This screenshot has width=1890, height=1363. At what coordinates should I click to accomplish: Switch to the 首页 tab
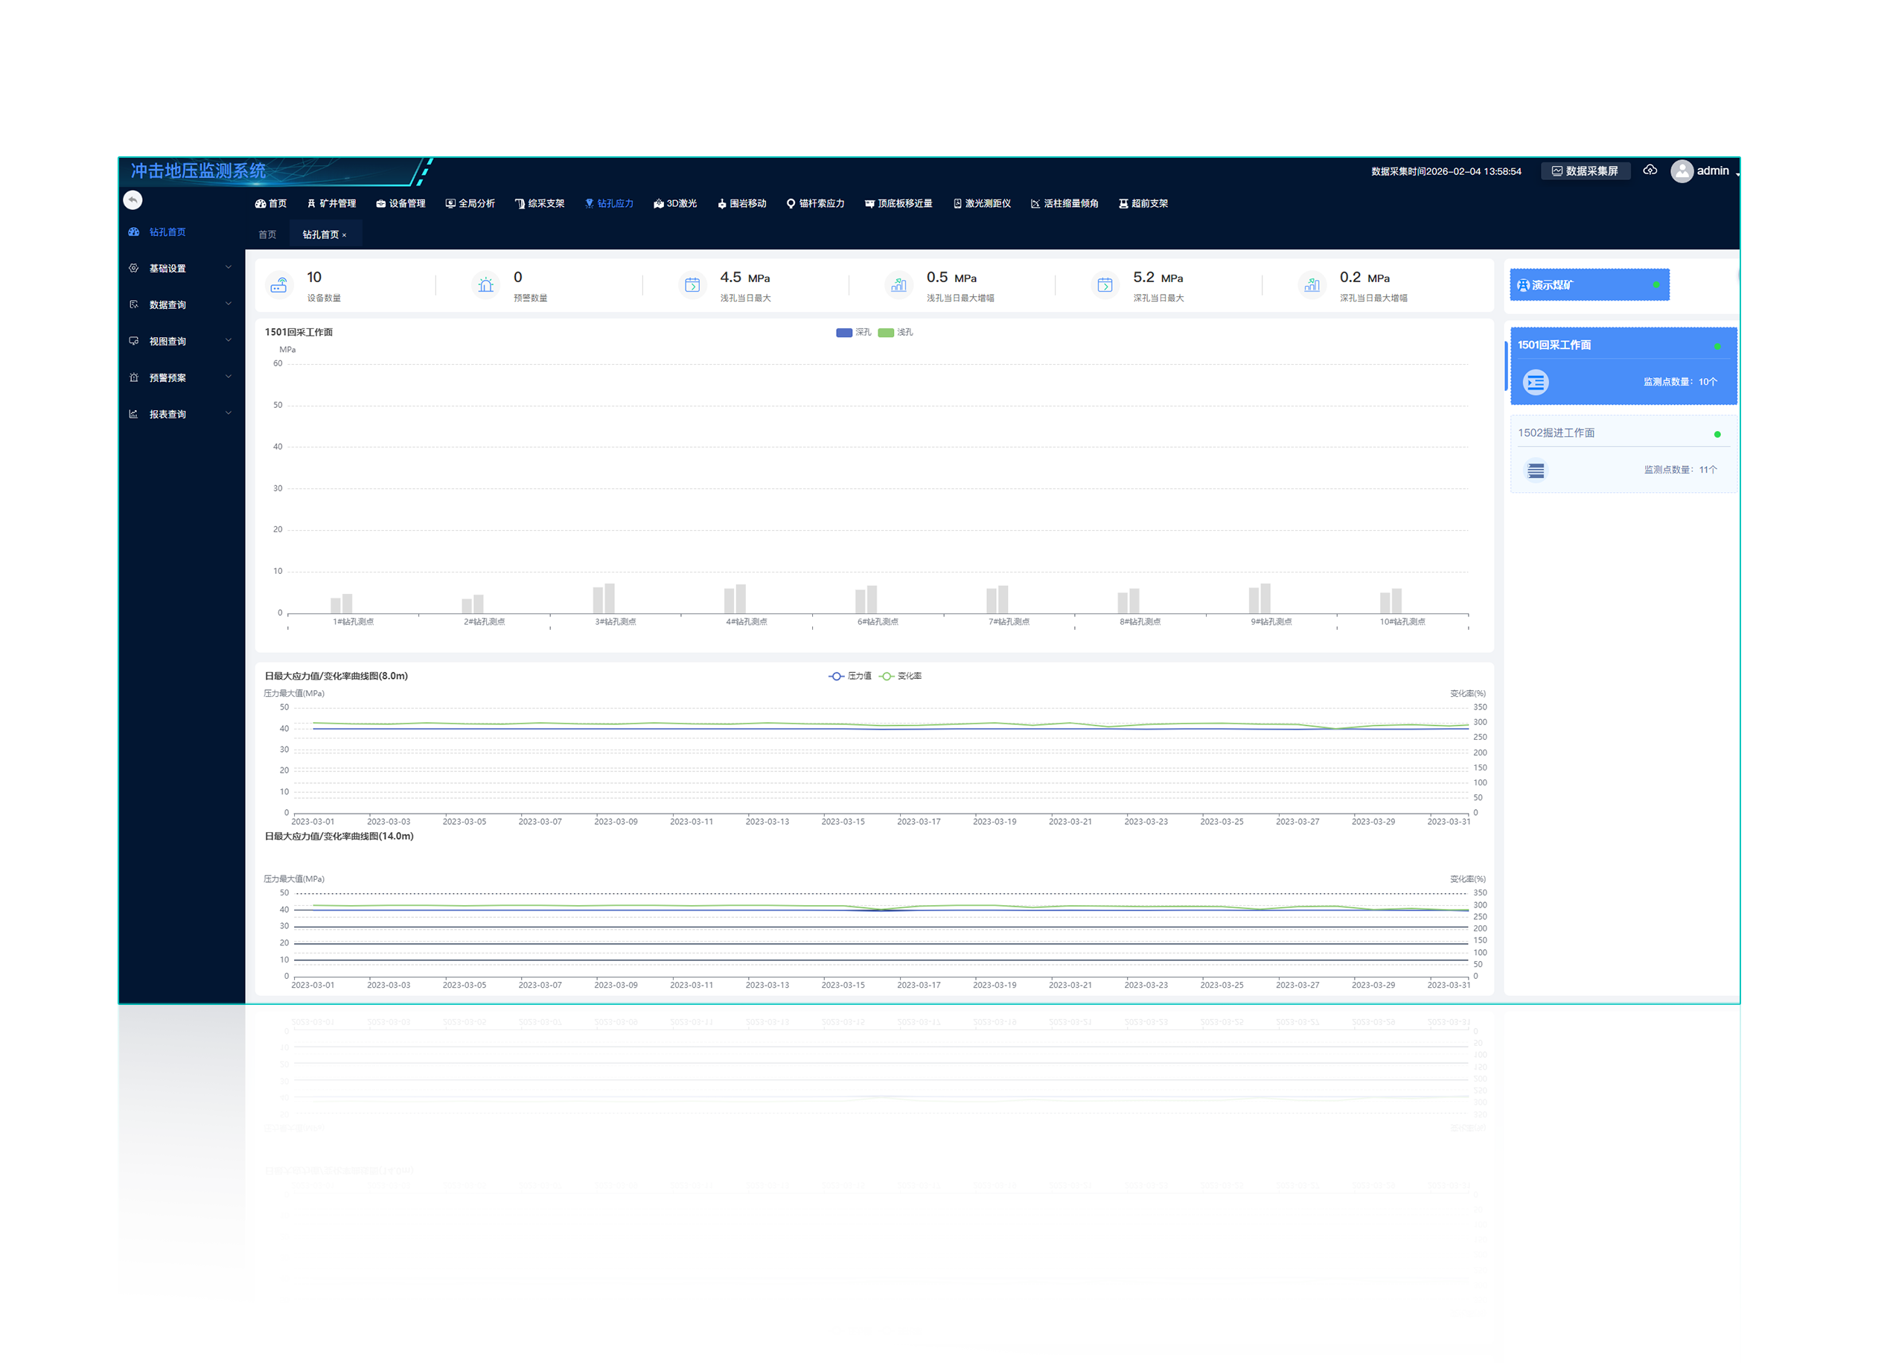pos(266,235)
